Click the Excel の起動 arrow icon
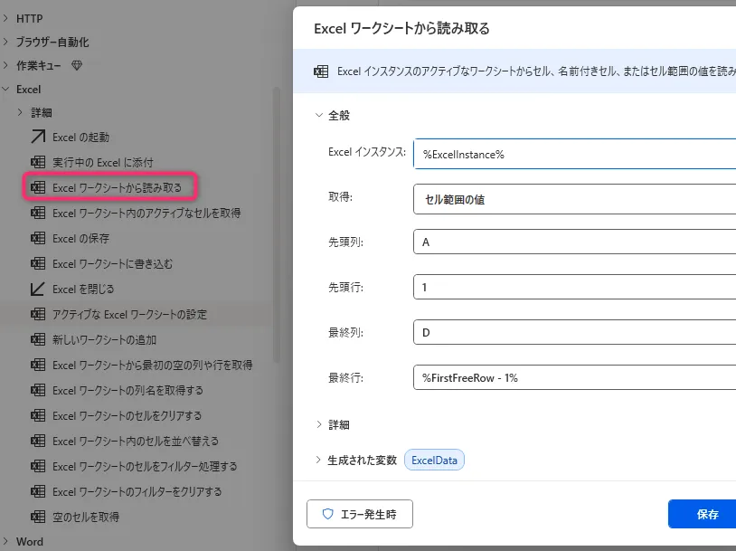Screen dimensions: 736x551 coord(38,138)
